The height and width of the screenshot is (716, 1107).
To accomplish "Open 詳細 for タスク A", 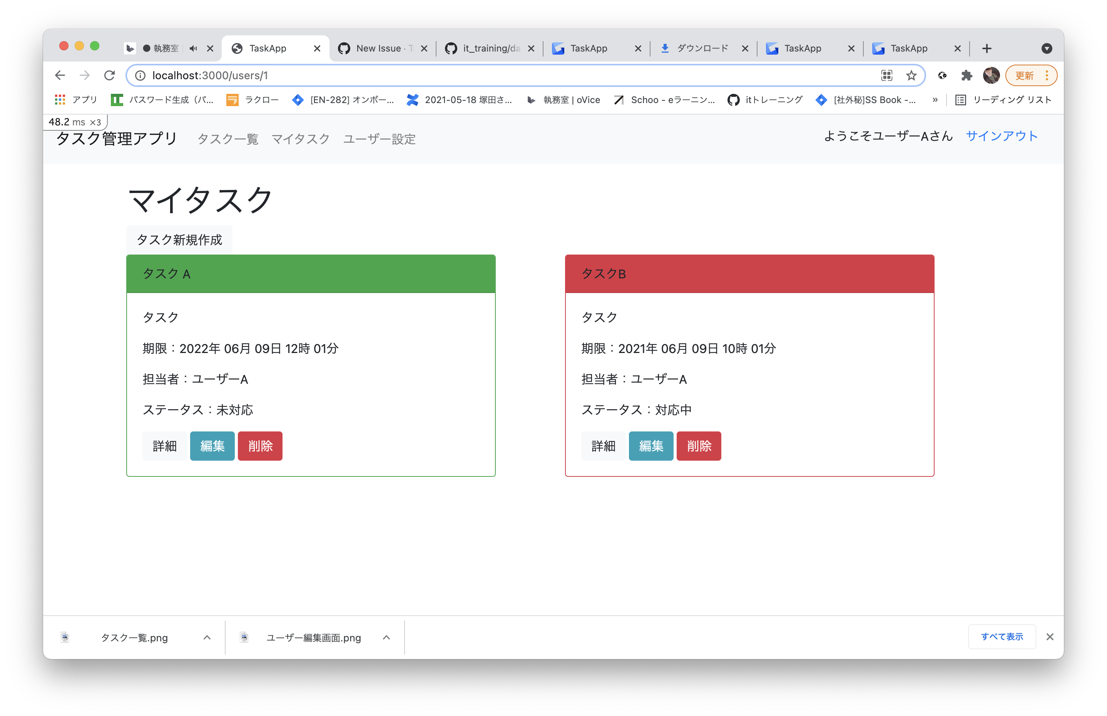I will 165,446.
